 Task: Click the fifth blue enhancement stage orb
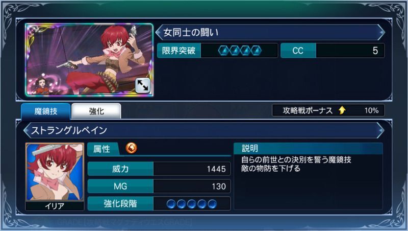click(x=212, y=204)
